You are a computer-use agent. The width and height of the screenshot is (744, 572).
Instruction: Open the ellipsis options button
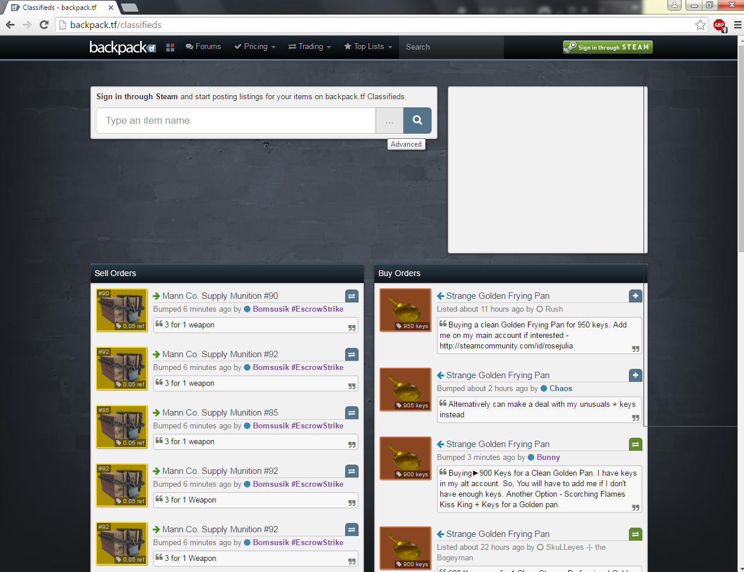(x=390, y=121)
